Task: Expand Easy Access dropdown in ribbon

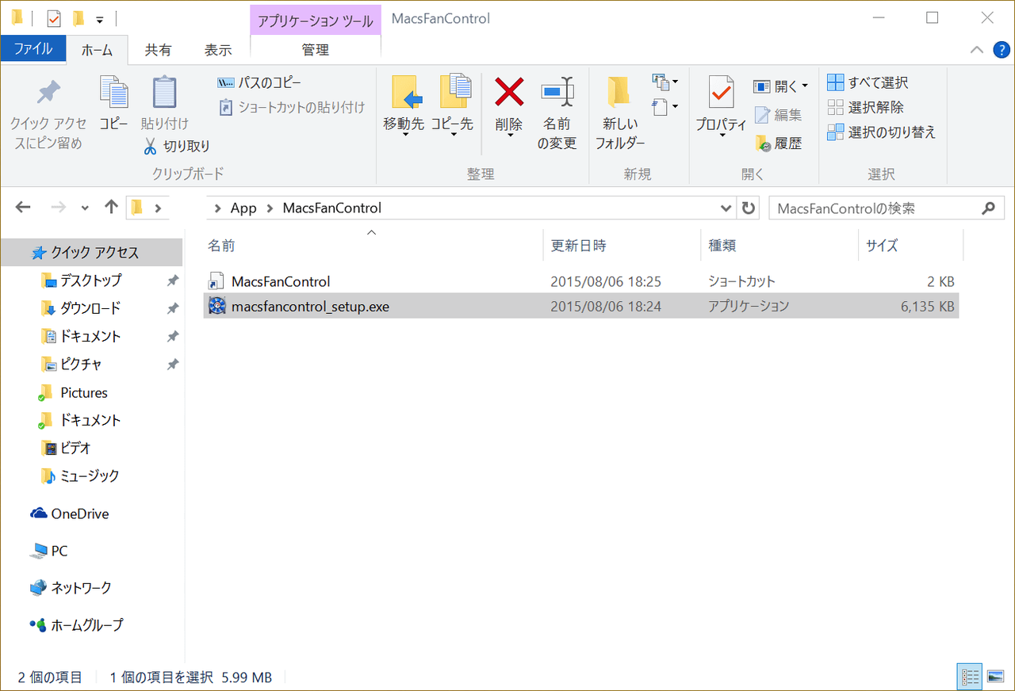Action: point(665,105)
